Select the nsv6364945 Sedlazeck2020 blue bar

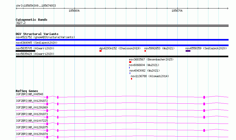pyautogui.click(x=122, y=45)
